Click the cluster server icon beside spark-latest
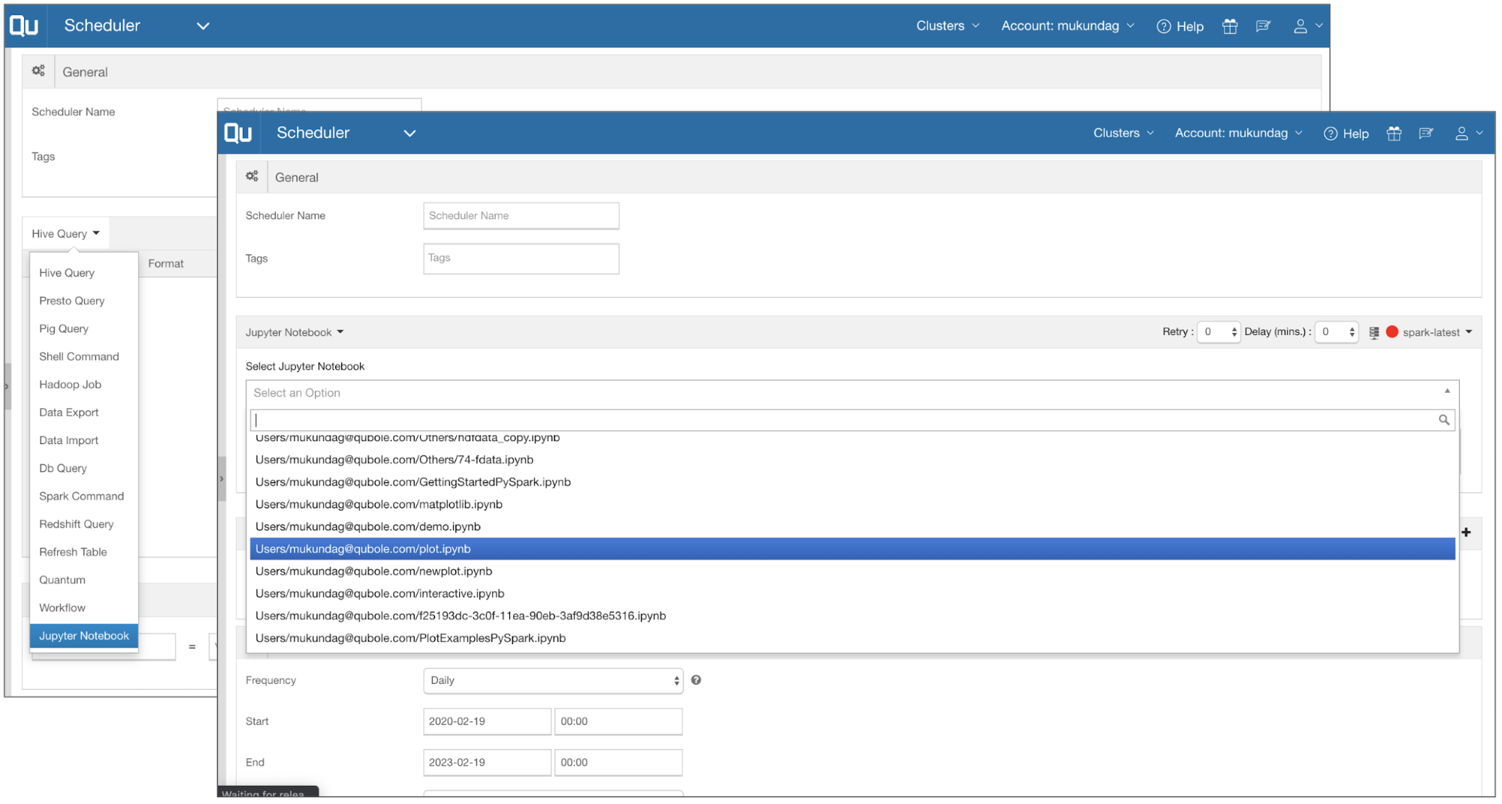Viewport: 1502px width, 804px height. 1375,331
